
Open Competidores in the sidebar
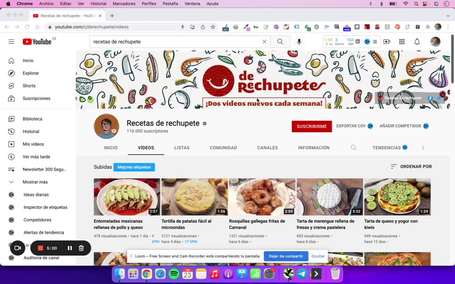point(38,220)
